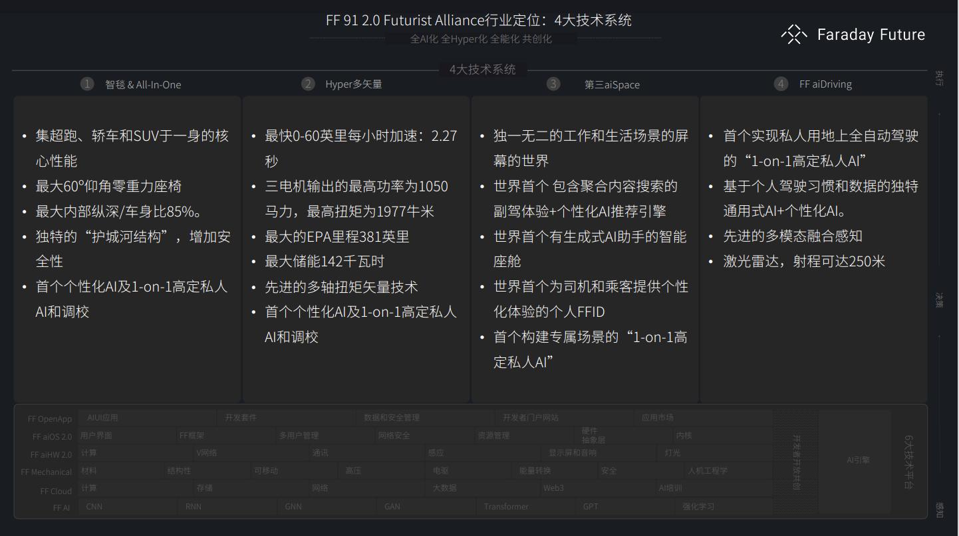Expand the FF Mechanical row

[46, 472]
